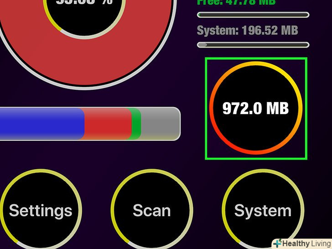Screen dimensions: 332x249
Task: Tap the System: 196.52 MB label
Action: tap(247, 31)
